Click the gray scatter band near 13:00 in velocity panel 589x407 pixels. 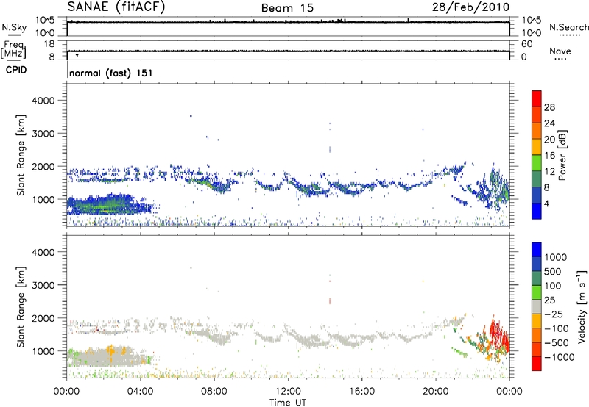308,339
